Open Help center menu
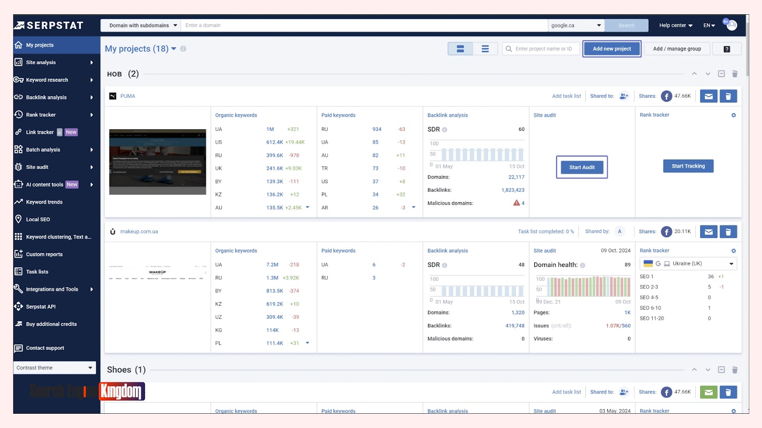The image size is (762, 428). pyautogui.click(x=676, y=26)
